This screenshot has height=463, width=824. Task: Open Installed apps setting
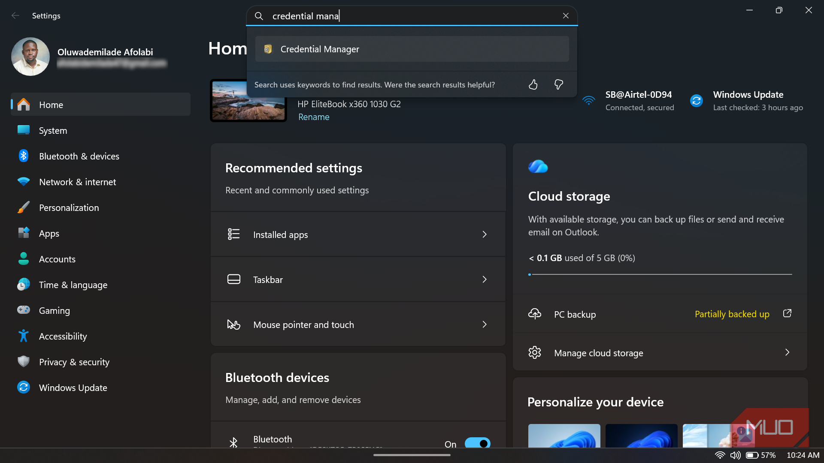pos(358,235)
